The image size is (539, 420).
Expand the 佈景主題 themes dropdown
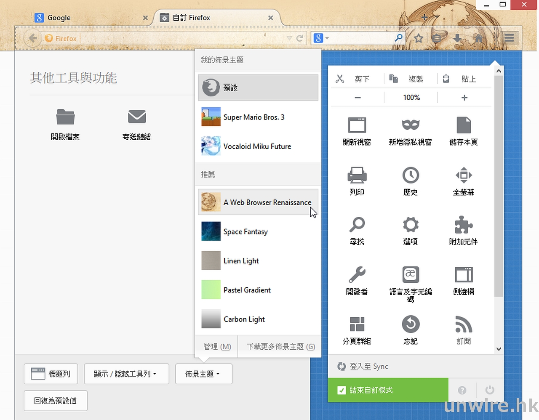pos(203,374)
